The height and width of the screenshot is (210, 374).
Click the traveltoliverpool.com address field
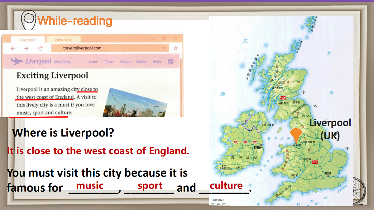pyautogui.click(x=106, y=48)
